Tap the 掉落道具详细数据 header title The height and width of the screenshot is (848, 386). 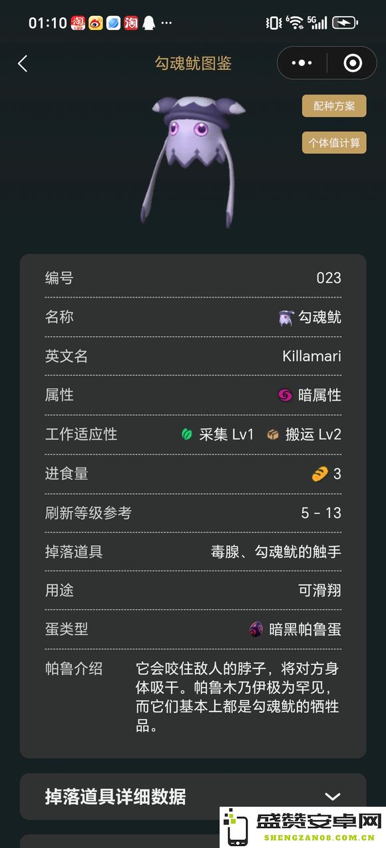click(x=115, y=797)
